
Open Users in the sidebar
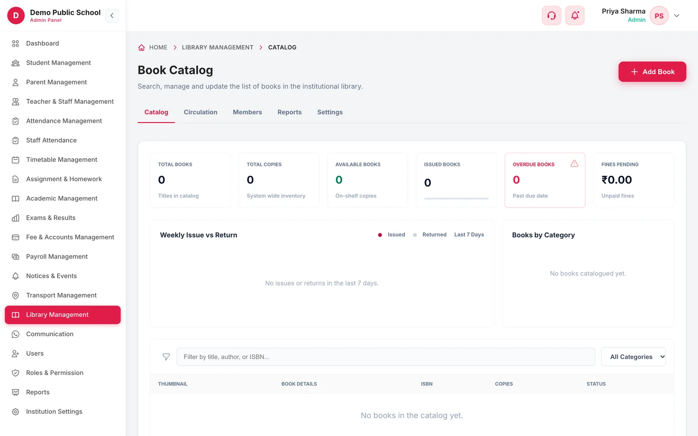click(63, 354)
